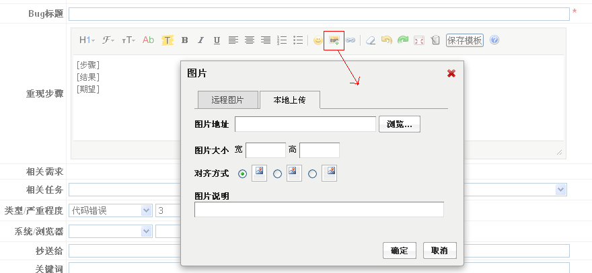Open the 相关任务 dropdown arrow
Viewport: 592px width, 273px height.
point(561,190)
